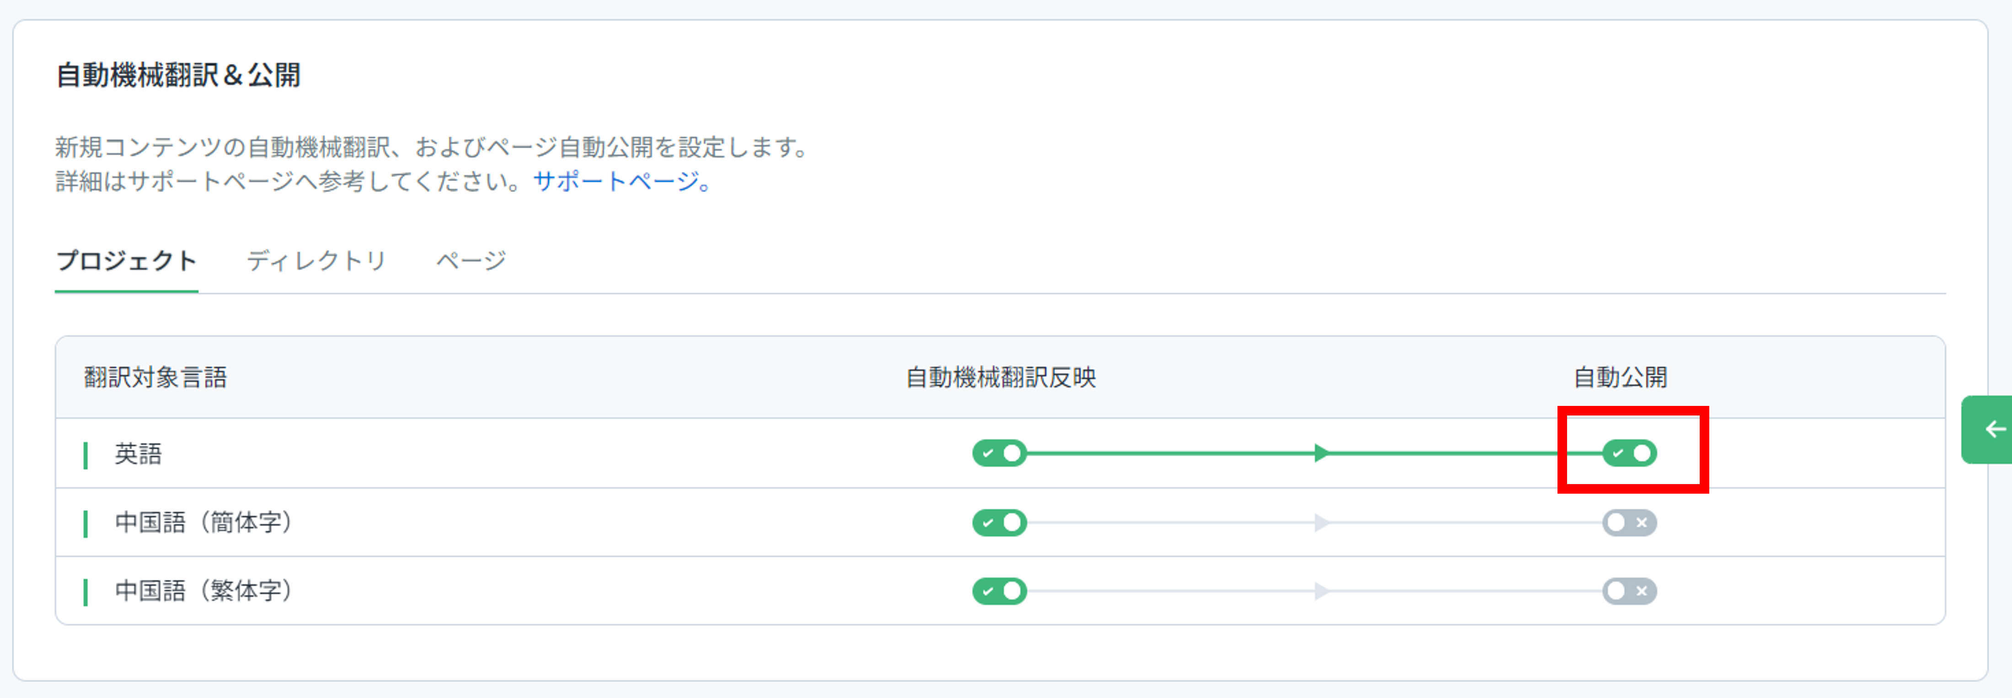Click the 翻訳対象言語 column header
The image size is (2012, 698).
click(155, 377)
